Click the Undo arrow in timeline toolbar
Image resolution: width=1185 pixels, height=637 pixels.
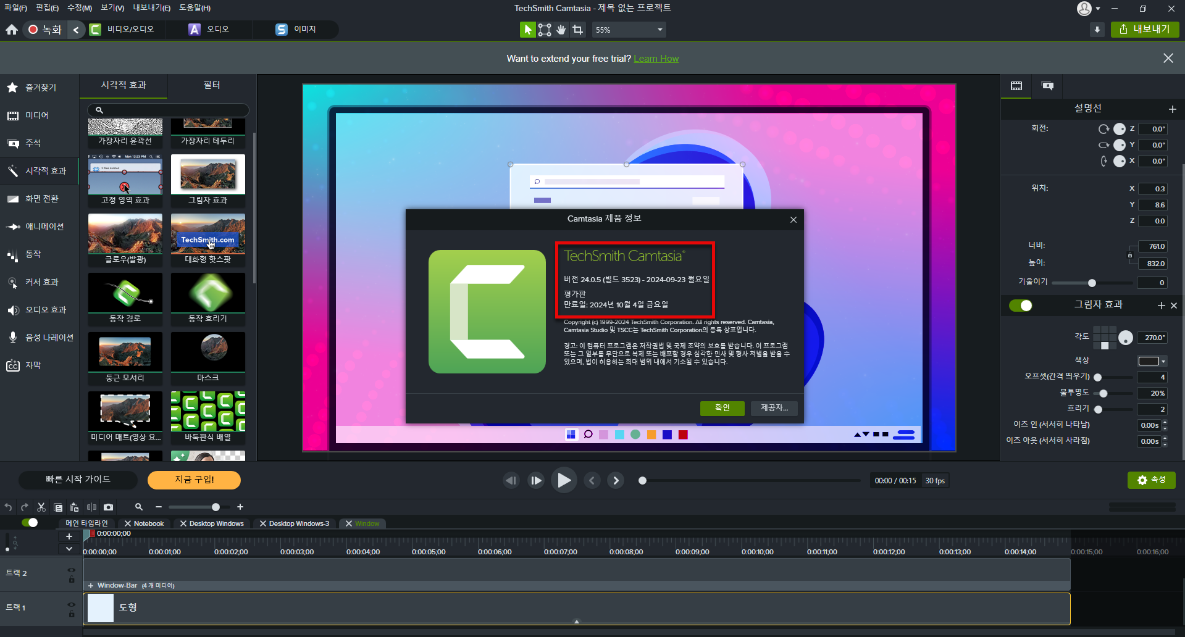(x=8, y=507)
